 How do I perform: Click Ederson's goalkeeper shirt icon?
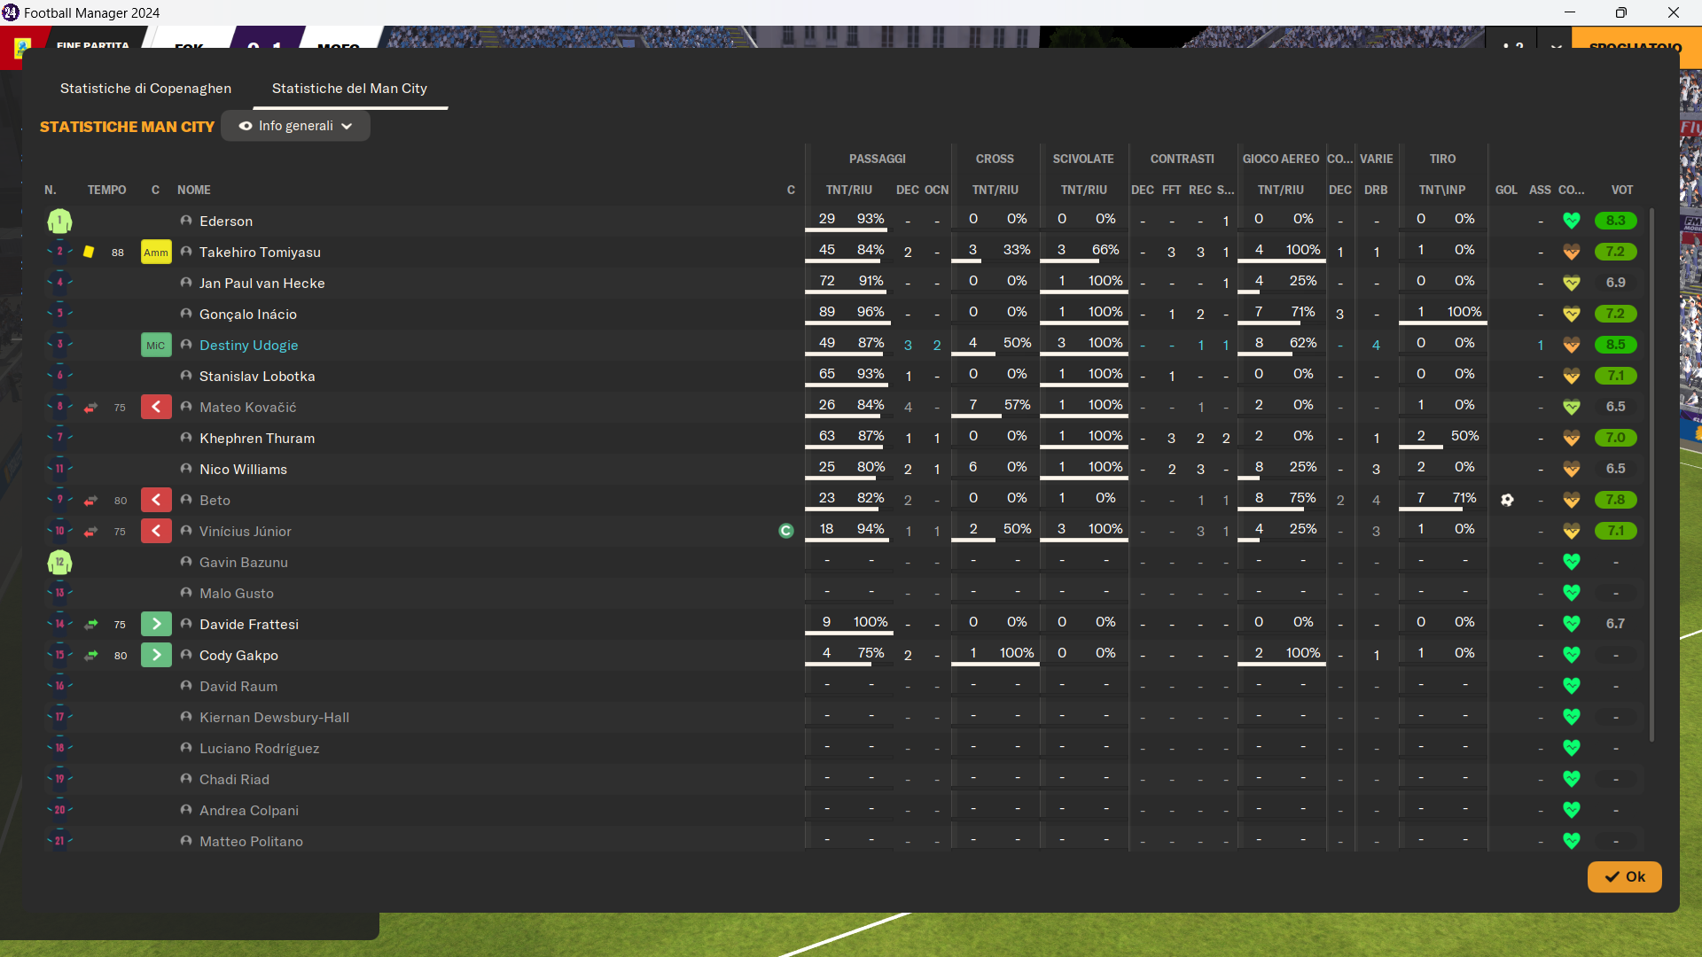pyautogui.click(x=59, y=222)
